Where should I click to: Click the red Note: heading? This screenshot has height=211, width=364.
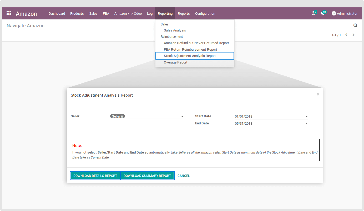[x=77, y=146]
